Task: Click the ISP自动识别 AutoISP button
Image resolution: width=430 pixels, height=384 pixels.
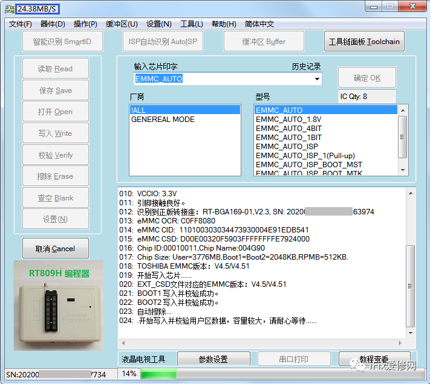Action: click(x=163, y=41)
